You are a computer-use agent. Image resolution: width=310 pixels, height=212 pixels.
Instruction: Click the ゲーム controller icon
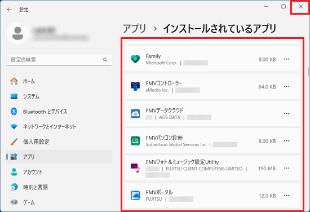tap(14, 202)
